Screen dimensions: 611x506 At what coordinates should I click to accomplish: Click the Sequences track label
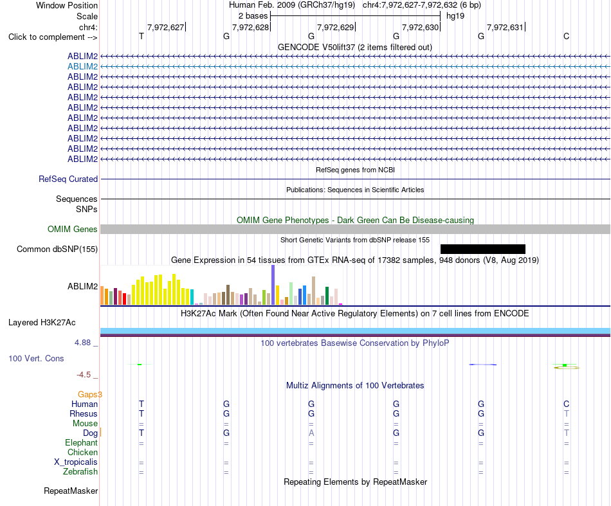tap(77, 199)
